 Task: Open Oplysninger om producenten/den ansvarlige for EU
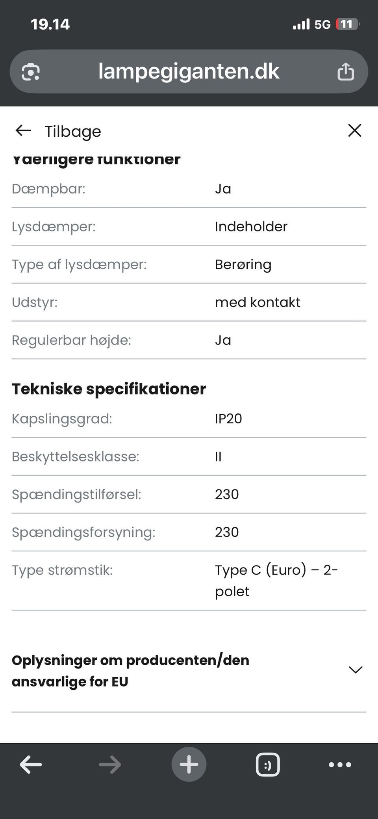pos(189,671)
